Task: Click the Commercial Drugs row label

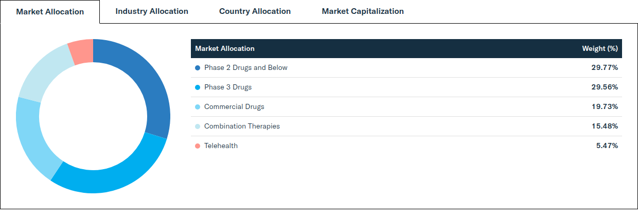Action: (234, 107)
